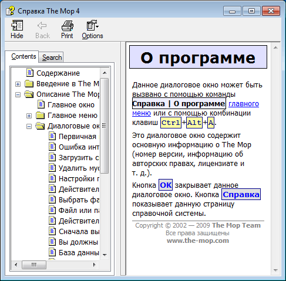Click the page icon beside Выбрать фа

tap(52, 199)
